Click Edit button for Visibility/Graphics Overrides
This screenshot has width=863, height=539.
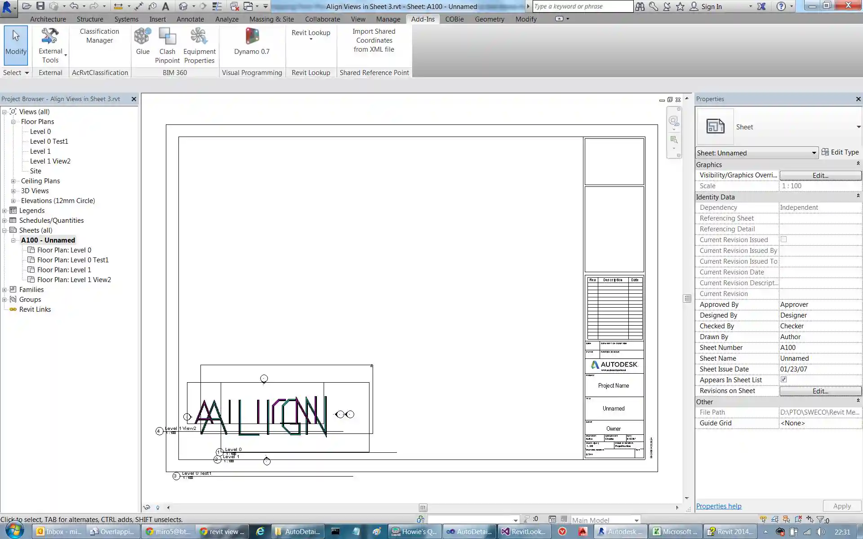[x=820, y=175]
